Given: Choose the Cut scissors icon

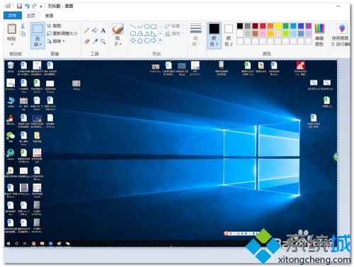Looking at the screenshot, I should [23, 25].
